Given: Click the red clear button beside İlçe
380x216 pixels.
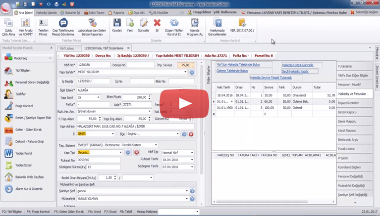Looking at the screenshot, I should pyautogui.click(x=191, y=134).
